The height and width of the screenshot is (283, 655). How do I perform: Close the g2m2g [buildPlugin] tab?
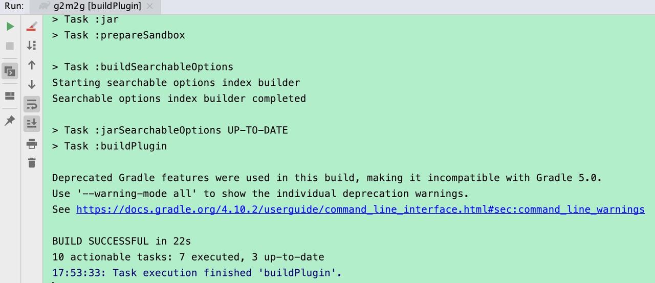(x=149, y=7)
